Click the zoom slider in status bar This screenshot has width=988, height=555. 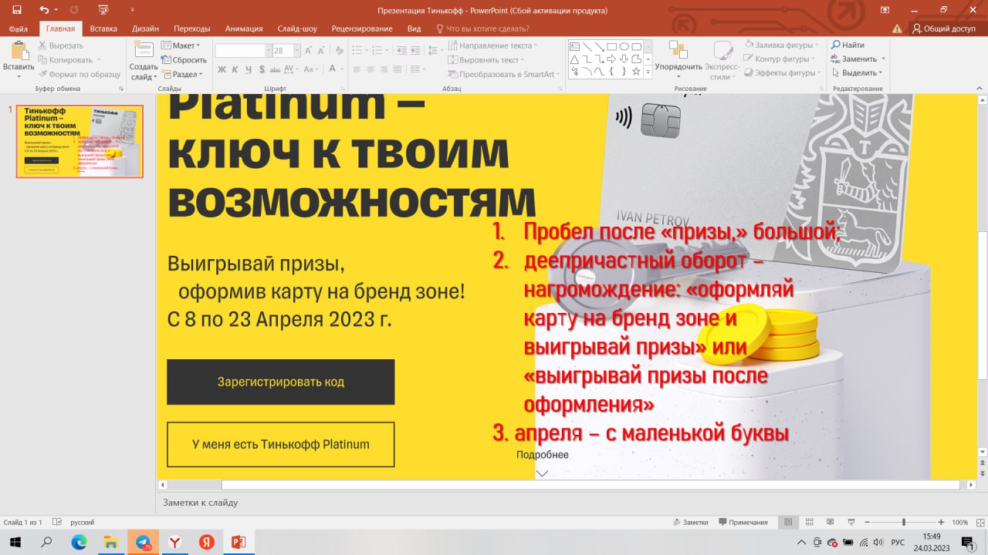(x=904, y=522)
